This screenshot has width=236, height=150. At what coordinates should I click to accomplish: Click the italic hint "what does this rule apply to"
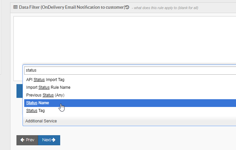pyautogui.click(x=155, y=8)
